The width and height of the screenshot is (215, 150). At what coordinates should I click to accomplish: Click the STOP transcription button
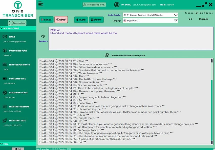(x=61, y=20)
